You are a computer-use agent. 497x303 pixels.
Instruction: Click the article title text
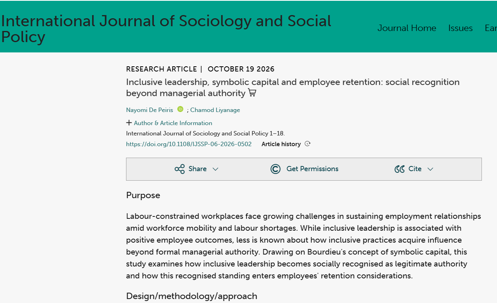293,88
